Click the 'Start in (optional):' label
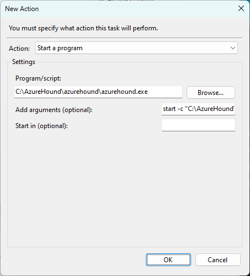Viewport: 250px width, 276px height. pos(41,126)
